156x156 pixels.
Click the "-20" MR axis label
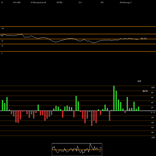[x=152, y=118]
